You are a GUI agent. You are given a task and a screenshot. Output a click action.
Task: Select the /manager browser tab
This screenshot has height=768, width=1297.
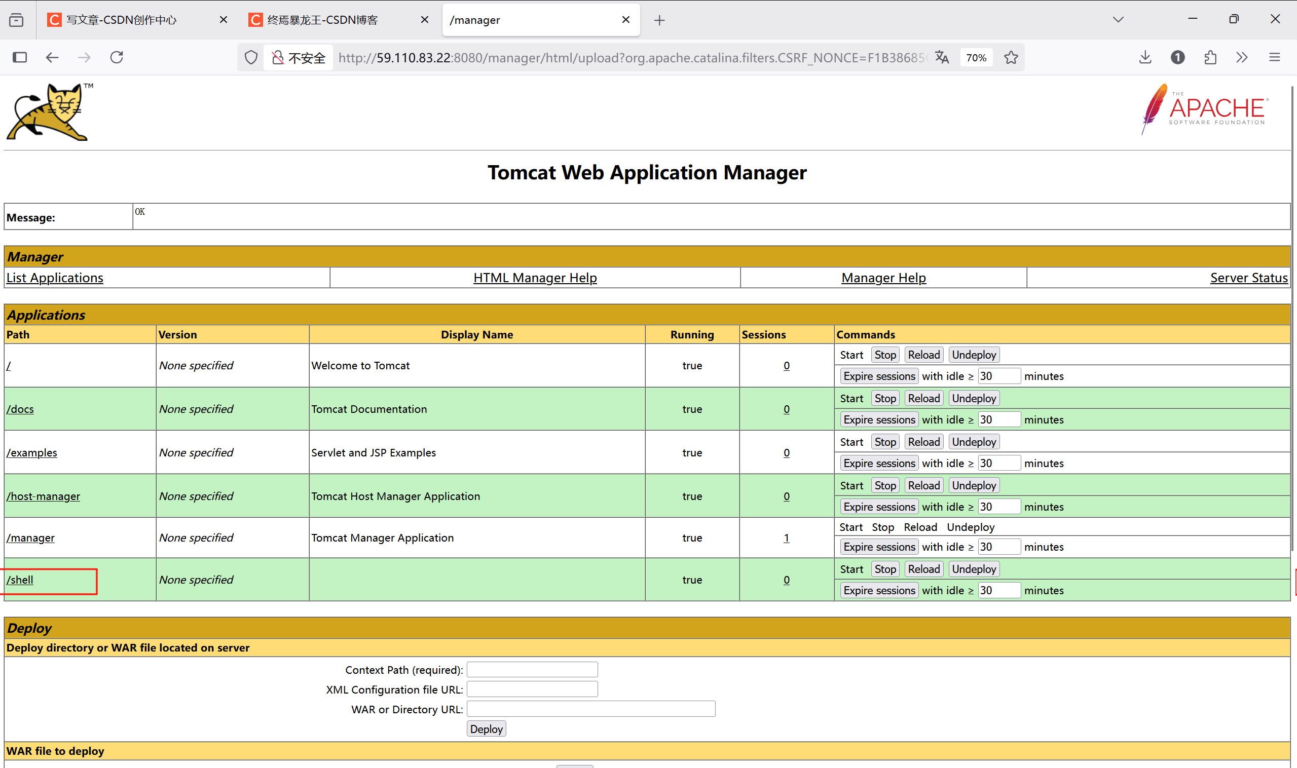coord(541,20)
